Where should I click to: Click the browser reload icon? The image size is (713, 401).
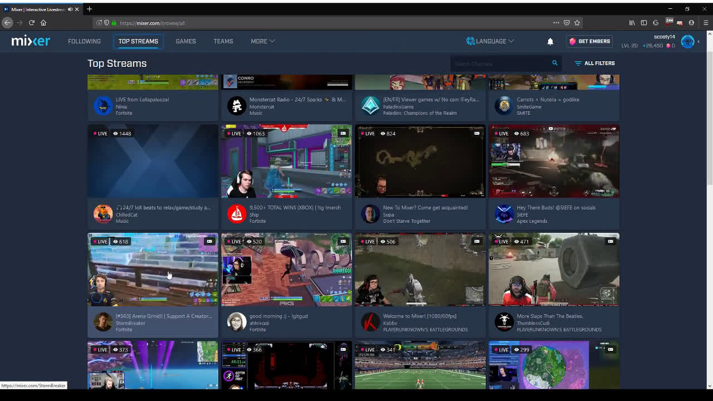tap(32, 23)
